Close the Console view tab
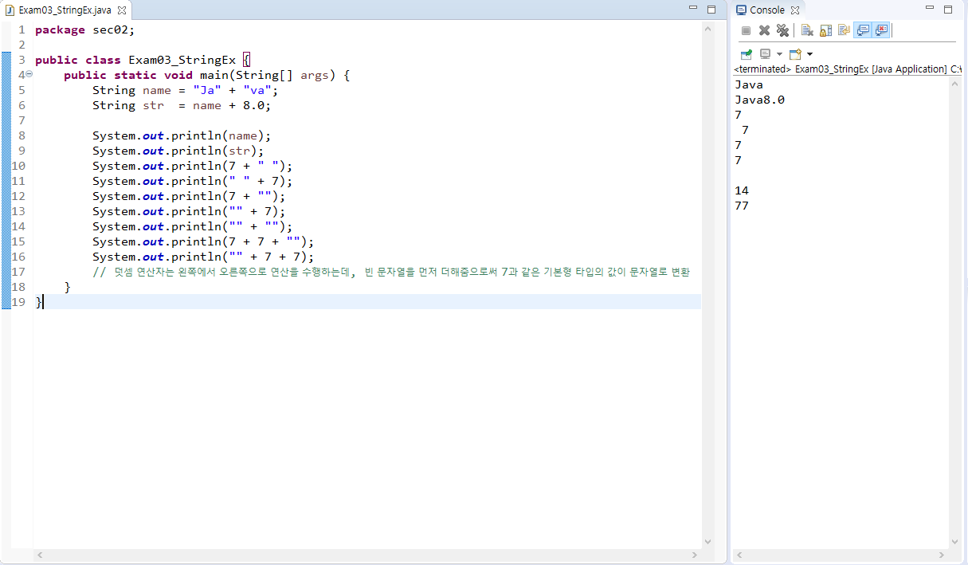Image resolution: width=968 pixels, height=565 pixels. click(794, 10)
